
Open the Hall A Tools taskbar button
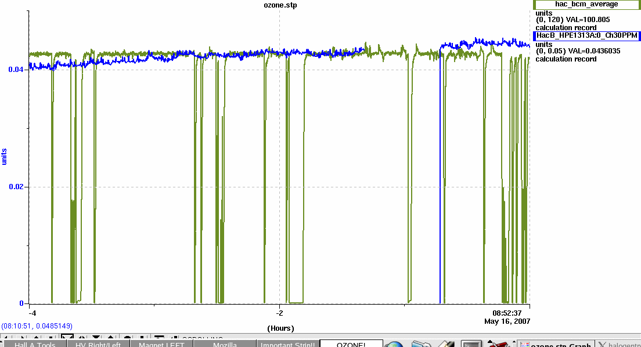35,344
